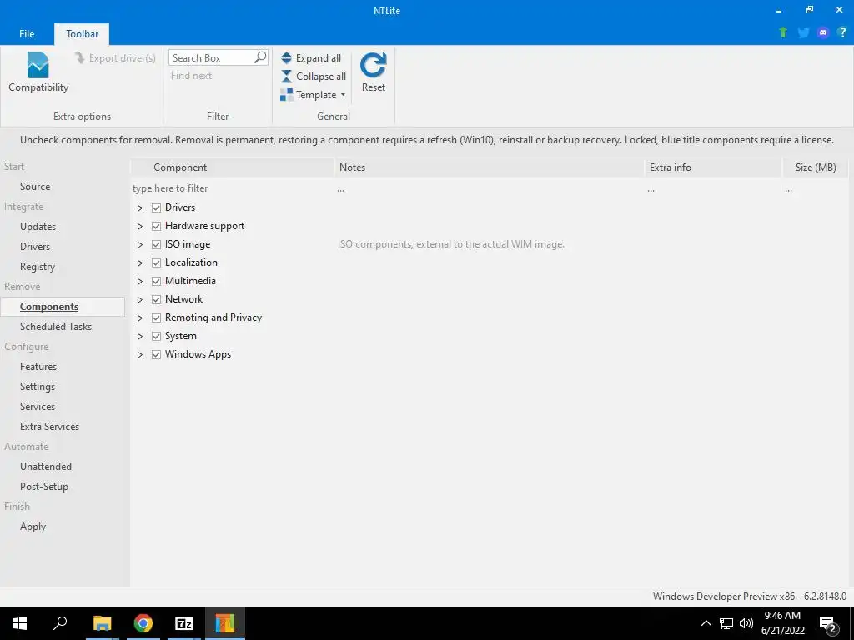Expand the Hardware support node
The width and height of the screenshot is (854, 640).
point(139,227)
